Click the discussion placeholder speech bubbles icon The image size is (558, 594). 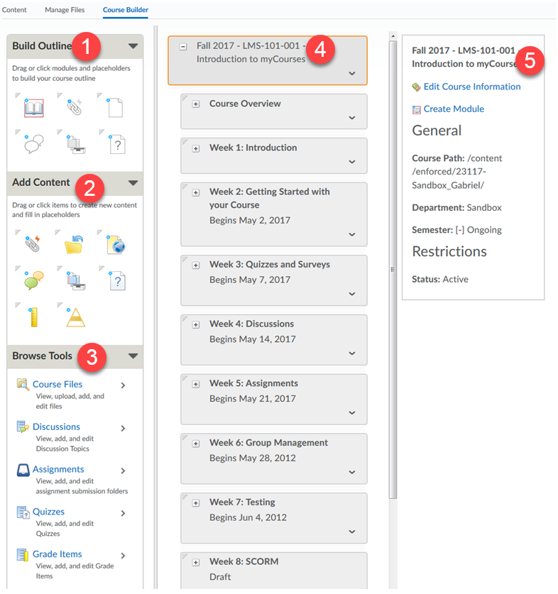pos(34,143)
